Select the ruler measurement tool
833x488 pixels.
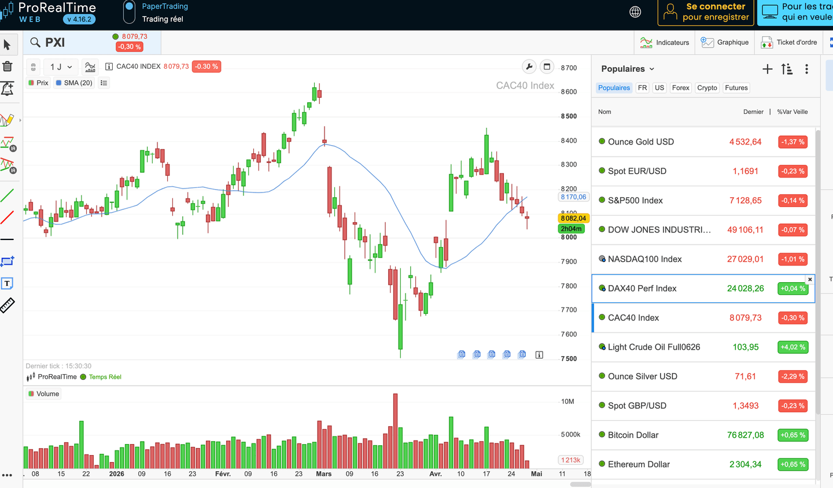(7, 305)
